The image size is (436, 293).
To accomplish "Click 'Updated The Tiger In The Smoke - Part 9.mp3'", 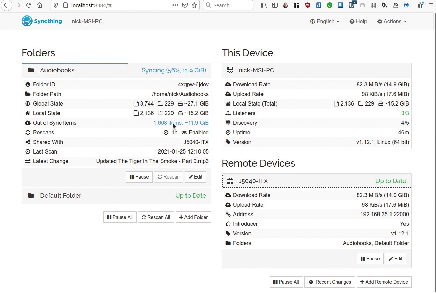I will 152,161.
